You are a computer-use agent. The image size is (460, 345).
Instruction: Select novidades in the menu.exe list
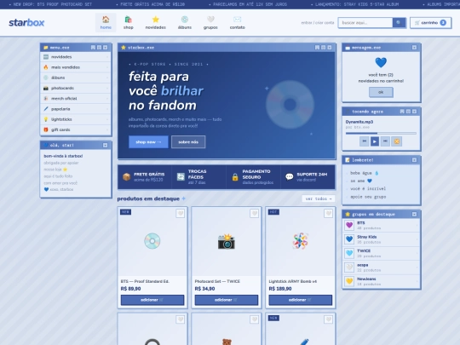click(76, 57)
